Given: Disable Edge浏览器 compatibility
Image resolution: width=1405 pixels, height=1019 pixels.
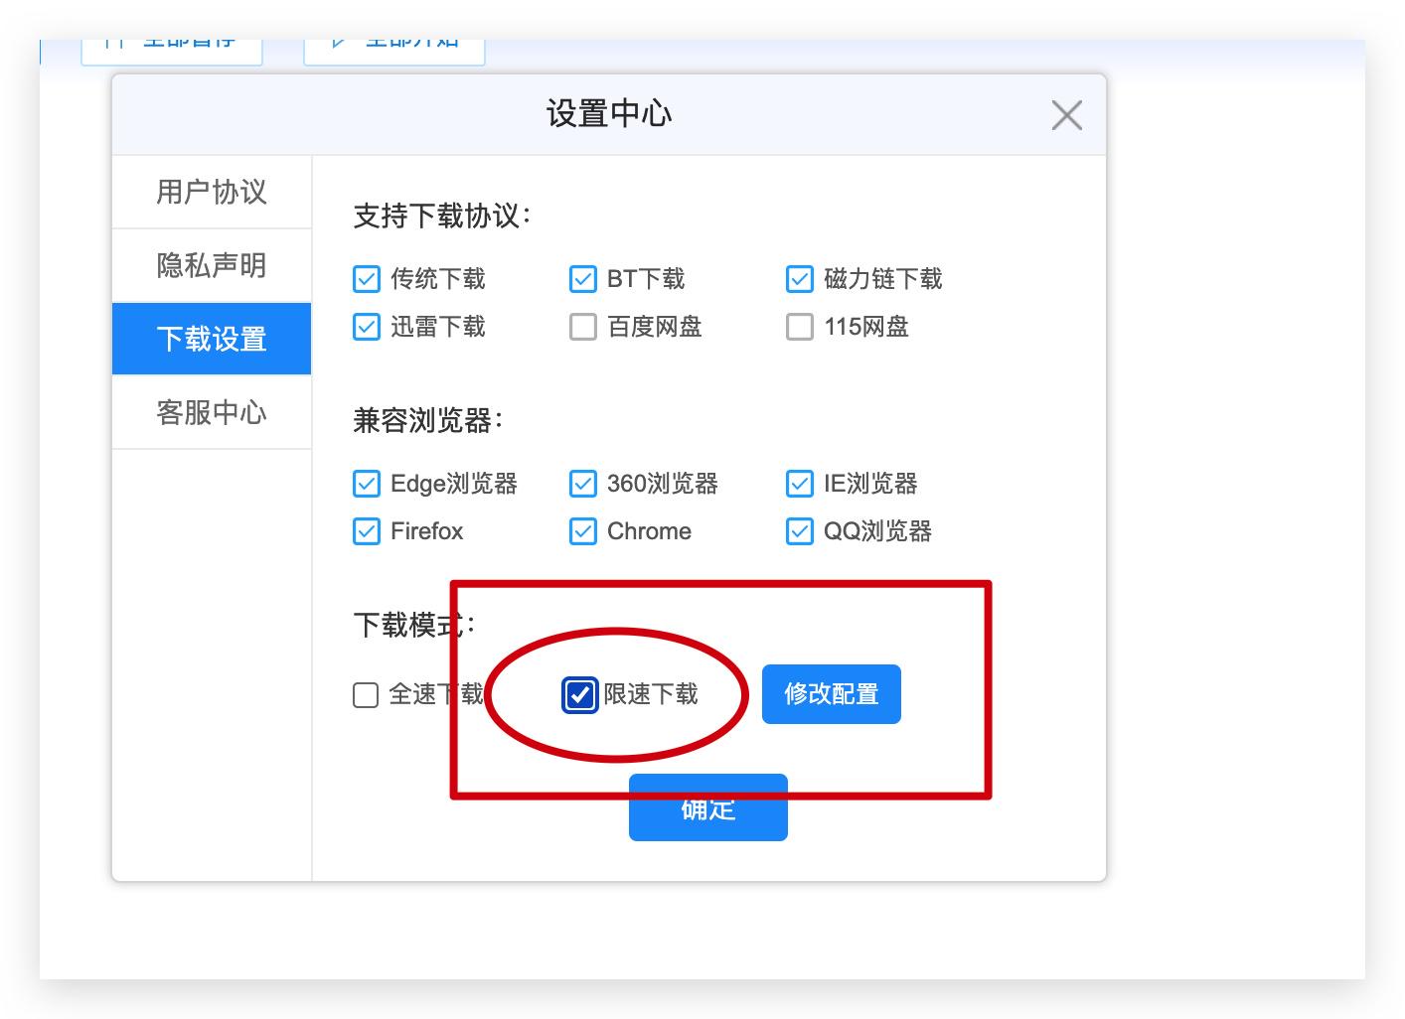Looking at the screenshot, I should coord(365,484).
